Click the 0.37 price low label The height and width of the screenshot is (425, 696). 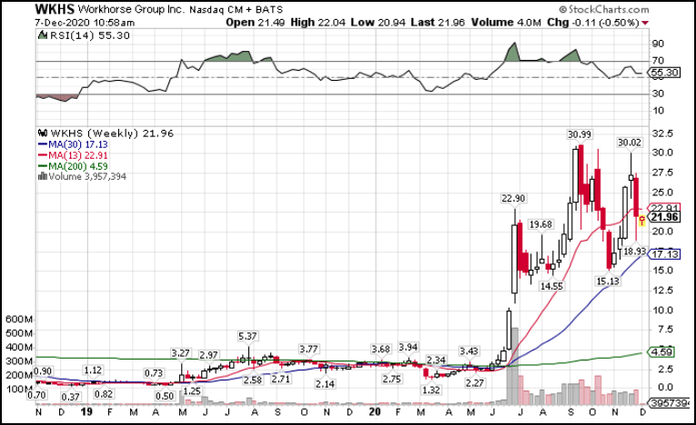[71, 397]
